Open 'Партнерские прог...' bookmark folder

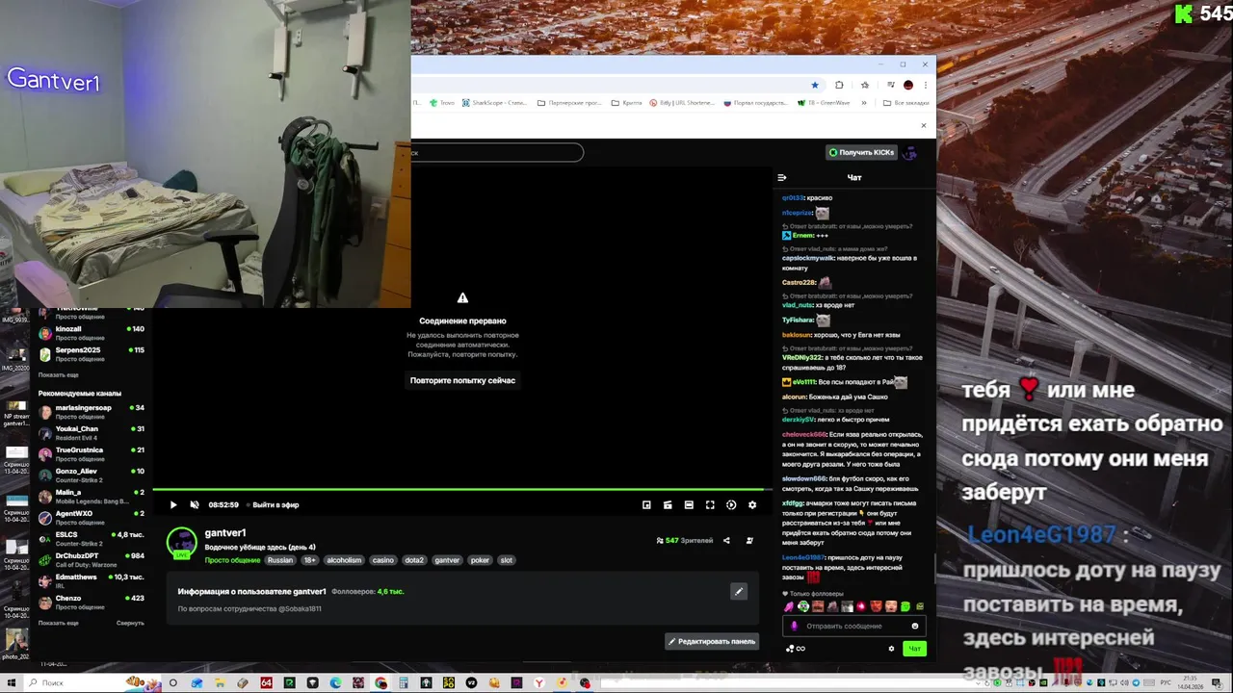click(570, 103)
